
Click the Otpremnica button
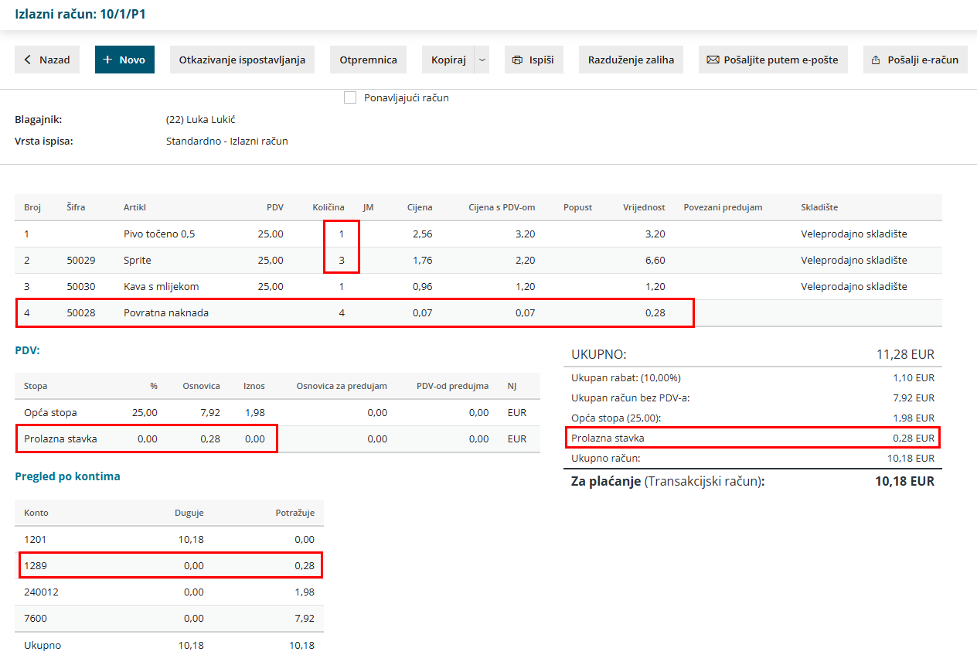[x=369, y=60]
